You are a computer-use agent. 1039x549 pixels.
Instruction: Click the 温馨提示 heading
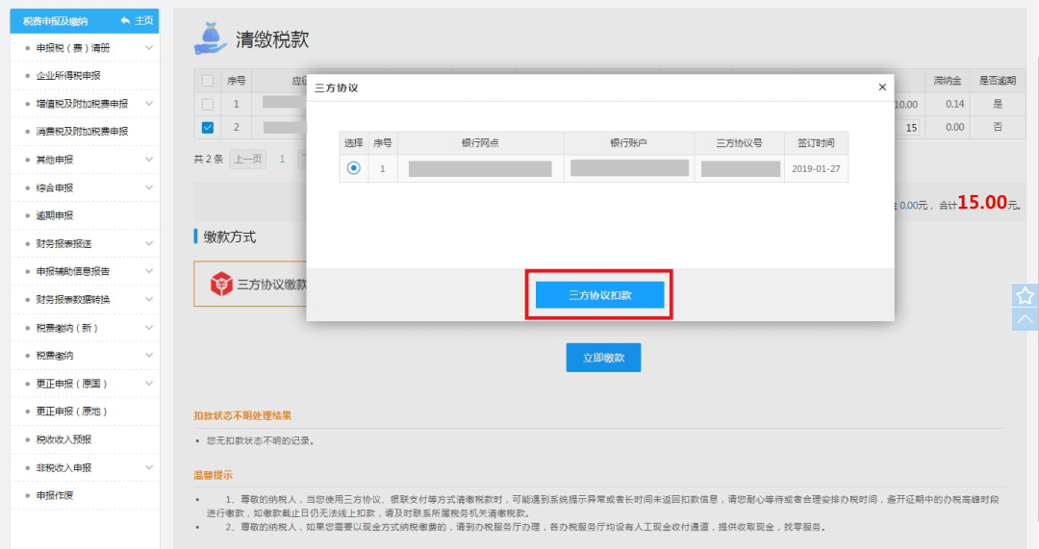coord(213,475)
